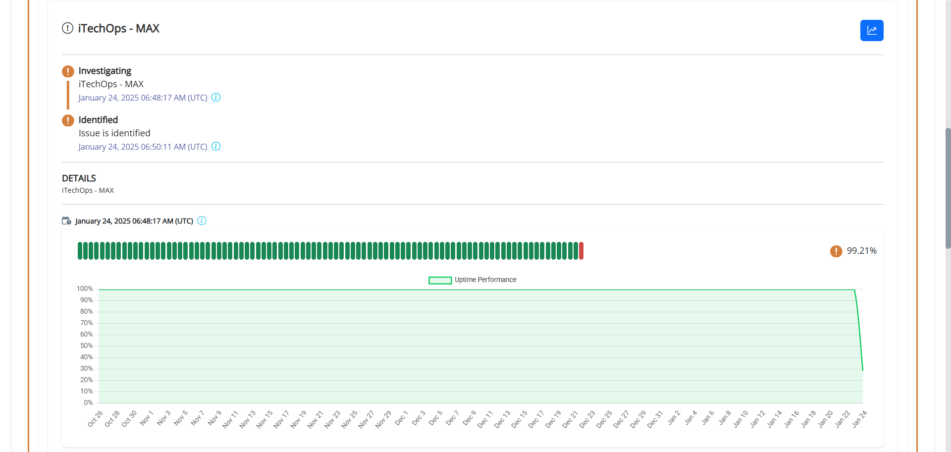Open the Identified timestamp link January 24 06:50:11
The height and width of the screenshot is (452, 951).
(x=143, y=147)
